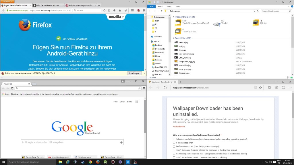Reload the page in Chrome
Screen dimensions: 294x165
[12, 88]
